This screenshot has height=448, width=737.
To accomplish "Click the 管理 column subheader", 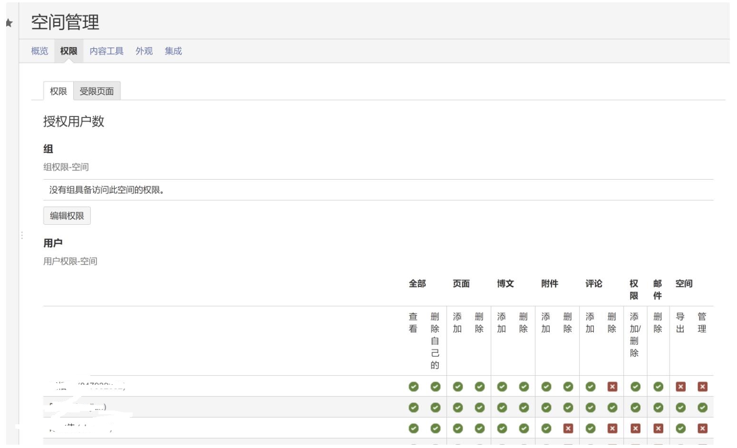I will tap(702, 323).
